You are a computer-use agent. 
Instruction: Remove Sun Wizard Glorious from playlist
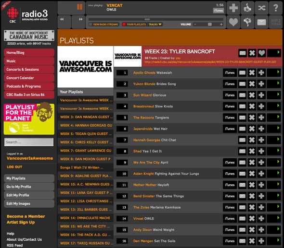click(x=252, y=95)
